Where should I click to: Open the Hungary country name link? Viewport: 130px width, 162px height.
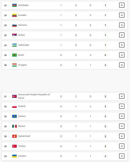coord(23,65)
